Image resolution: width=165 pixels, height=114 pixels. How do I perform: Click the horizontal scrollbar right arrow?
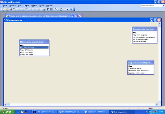pyautogui.click(x=157, y=104)
